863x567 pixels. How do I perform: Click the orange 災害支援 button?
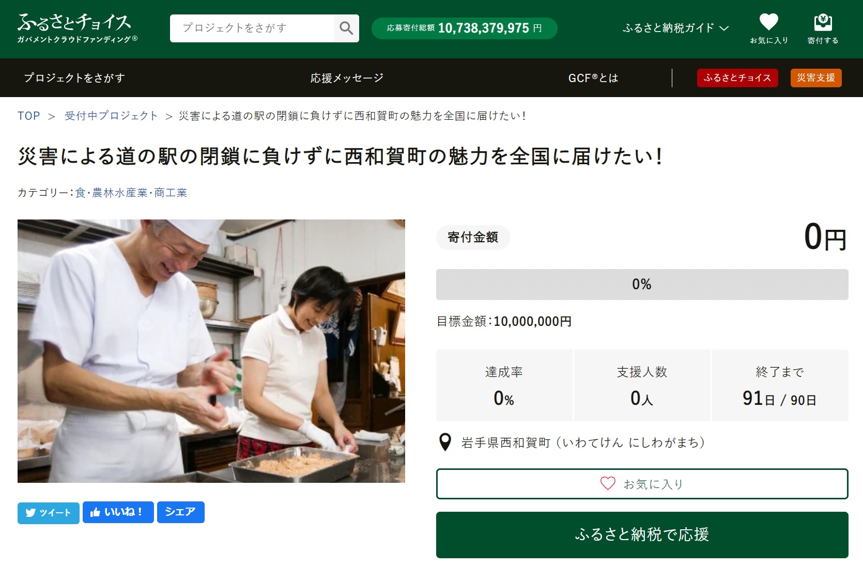pyautogui.click(x=816, y=78)
